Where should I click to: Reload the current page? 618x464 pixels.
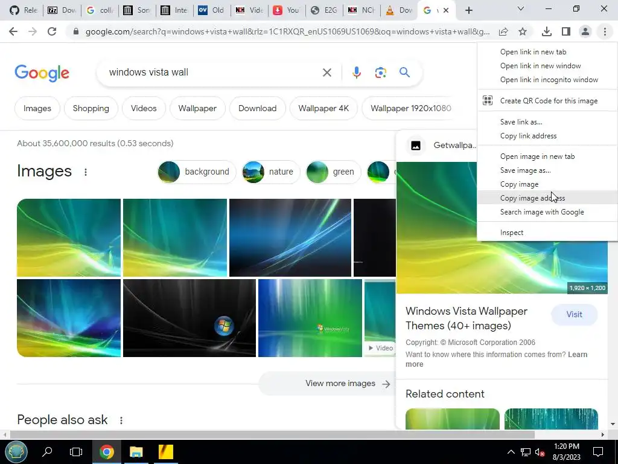click(x=52, y=31)
